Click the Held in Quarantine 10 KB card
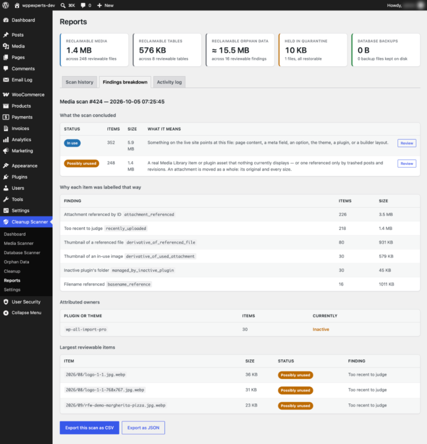Image resolution: width=427 pixels, height=444 pixels. [313, 50]
